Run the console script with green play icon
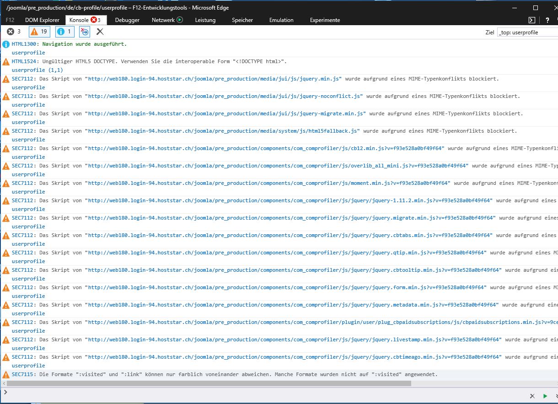The width and height of the screenshot is (558, 404). pyautogui.click(x=545, y=396)
